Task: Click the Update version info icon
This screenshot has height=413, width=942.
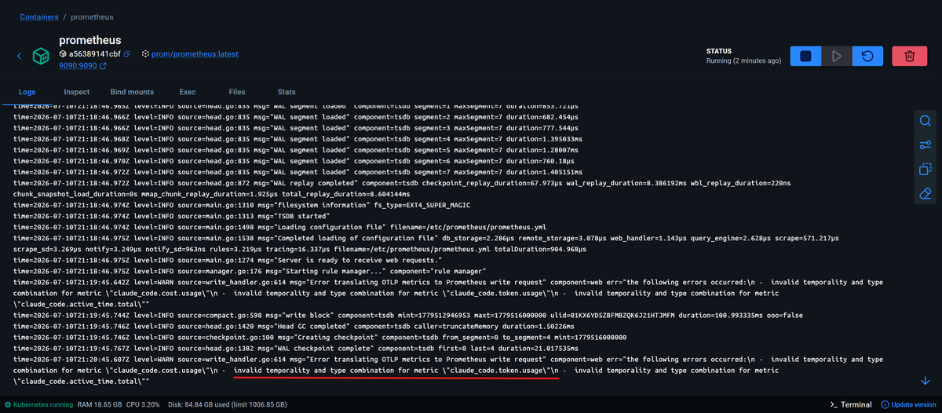Action: [x=885, y=404]
